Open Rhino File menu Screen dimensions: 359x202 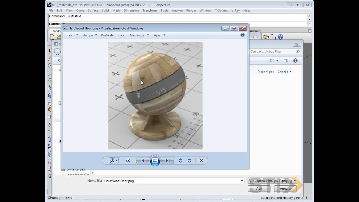(x=51, y=10)
